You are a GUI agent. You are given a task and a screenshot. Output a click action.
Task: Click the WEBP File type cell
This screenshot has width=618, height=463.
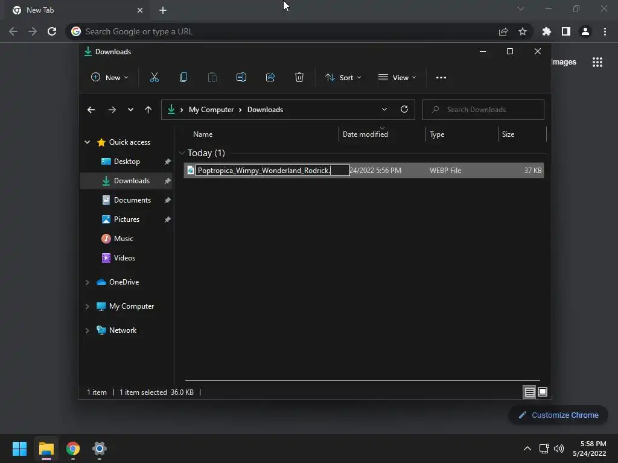point(445,171)
